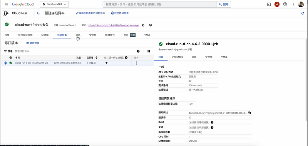Switch to the service 安全性 tab
Image resolution: width=308 pixels, height=146 pixels.
click(x=93, y=35)
